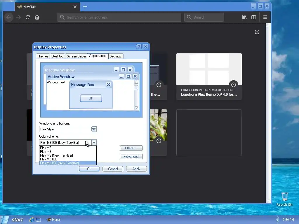Image resolution: width=299 pixels, height=224 pixels.
Task: Toggle the Color scheme dropdown arrow
Action: pyautogui.click(x=94, y=142)
